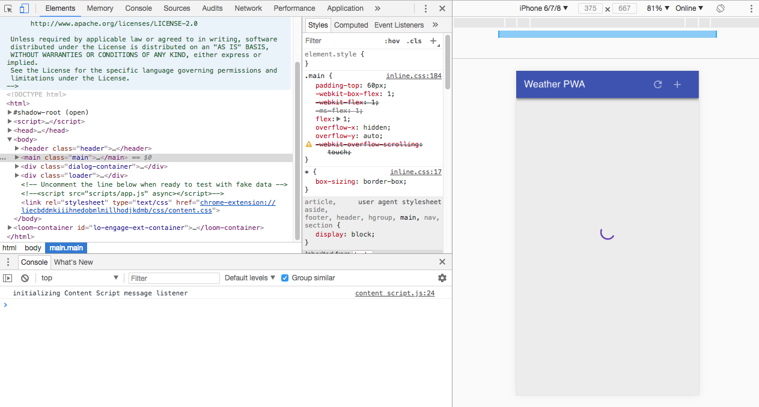Select the Console drawer tab
The image size is (759, 407).
point(34,262)
